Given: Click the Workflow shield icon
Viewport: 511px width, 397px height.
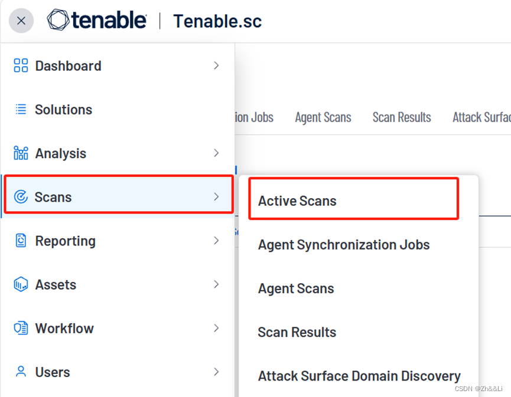Looking at the screenshot, I should 20,328.
